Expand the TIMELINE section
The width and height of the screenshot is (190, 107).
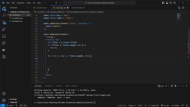click(19, 102)
